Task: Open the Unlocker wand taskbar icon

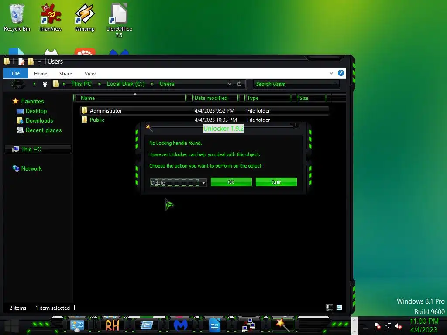Action: point(283,325)
